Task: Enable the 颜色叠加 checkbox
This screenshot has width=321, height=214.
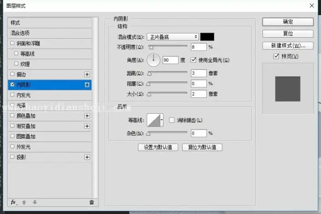Action: (x=12, y=116)
